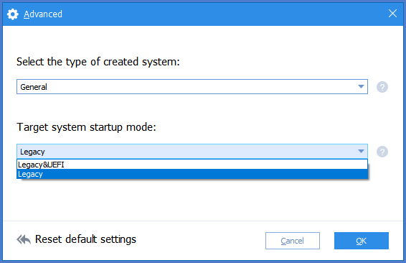The height and width of the screenshot is (263, 406).
Task: Click blank area below the dropdown list
Action: [192, 200]
